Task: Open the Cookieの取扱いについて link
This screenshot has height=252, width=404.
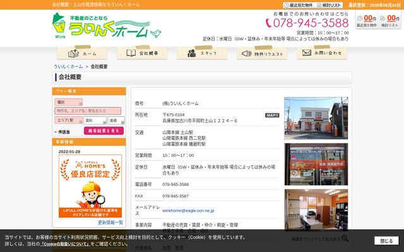Action: tap(66, 244)
